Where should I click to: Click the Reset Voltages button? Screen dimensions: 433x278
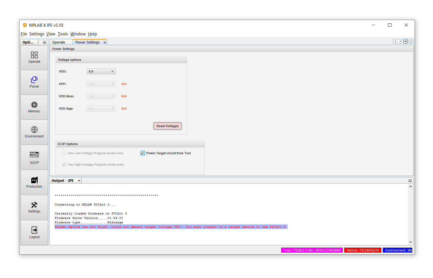pos(168,126)
